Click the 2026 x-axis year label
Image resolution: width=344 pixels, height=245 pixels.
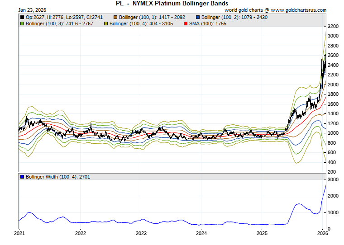click(x=322, y=234)
